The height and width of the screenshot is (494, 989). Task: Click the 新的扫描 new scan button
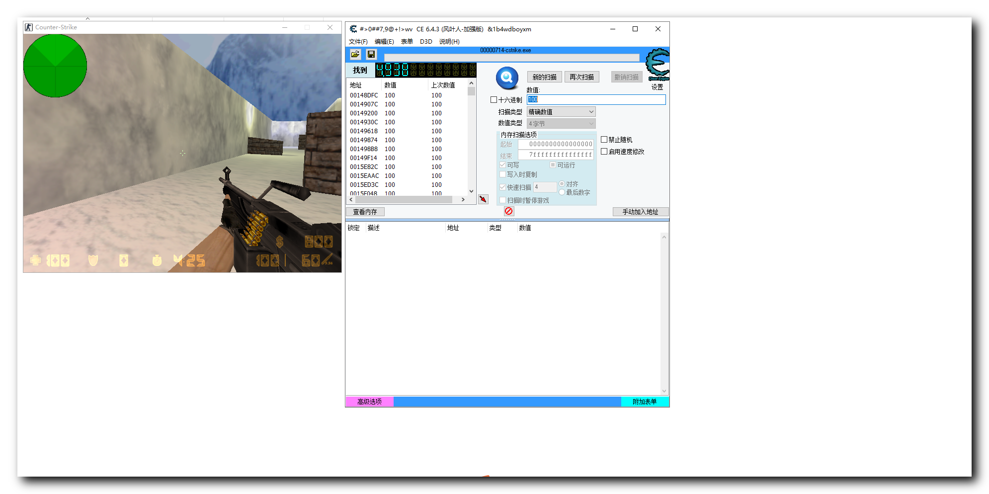click(545, 77)
